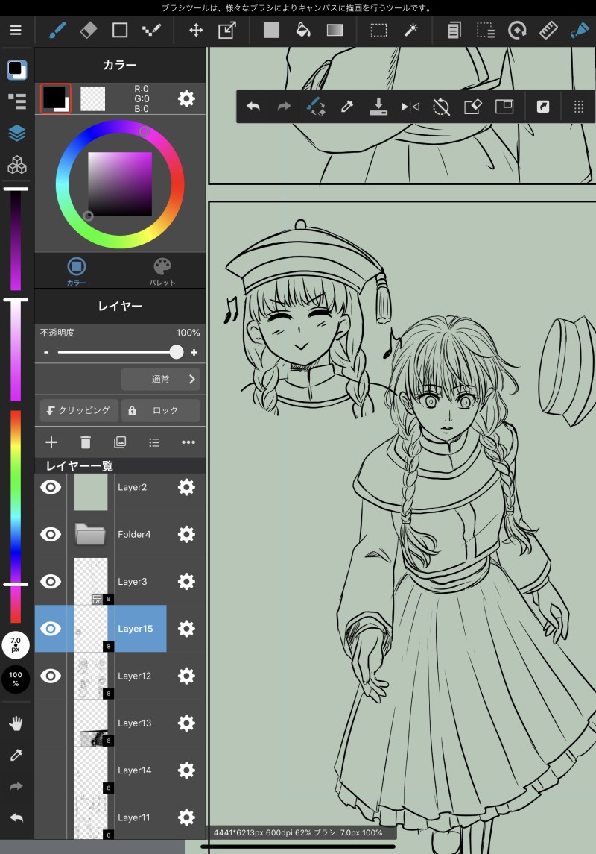Open settings gear for Layer13

(x=186, y=723)
